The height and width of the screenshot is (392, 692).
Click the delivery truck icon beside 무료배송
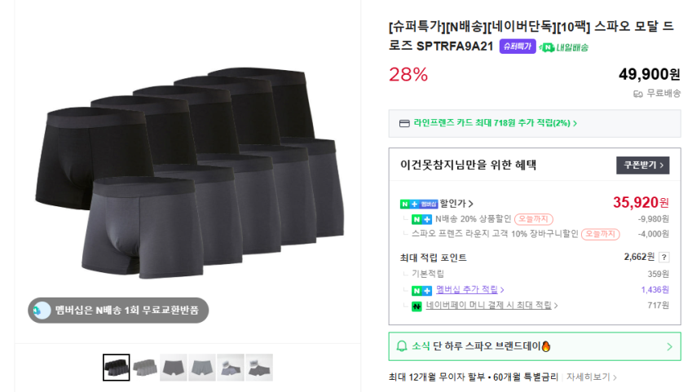(x=638, y=94)
